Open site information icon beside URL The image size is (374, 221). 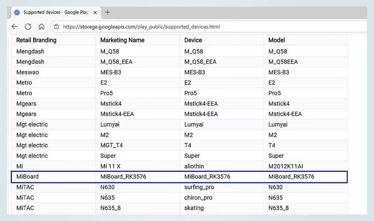click(x=56, y=27)
